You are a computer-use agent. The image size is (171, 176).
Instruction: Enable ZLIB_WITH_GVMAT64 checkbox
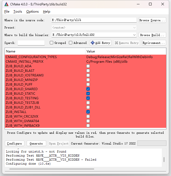click(x=88, y=121)
